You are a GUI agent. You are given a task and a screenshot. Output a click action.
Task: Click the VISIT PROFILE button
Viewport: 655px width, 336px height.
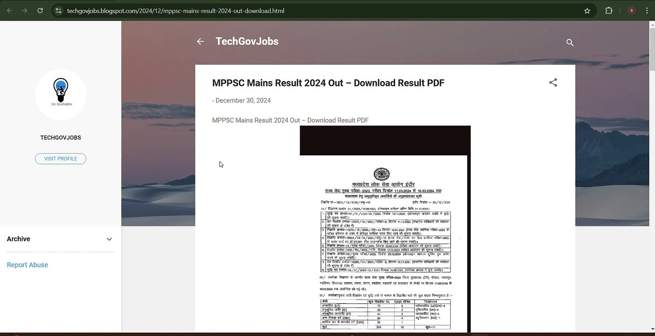(61, 159)
